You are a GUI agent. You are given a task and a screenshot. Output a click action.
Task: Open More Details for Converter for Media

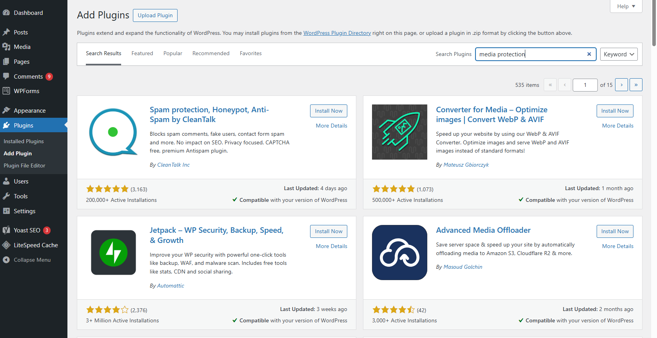click(x=618, y=126)
